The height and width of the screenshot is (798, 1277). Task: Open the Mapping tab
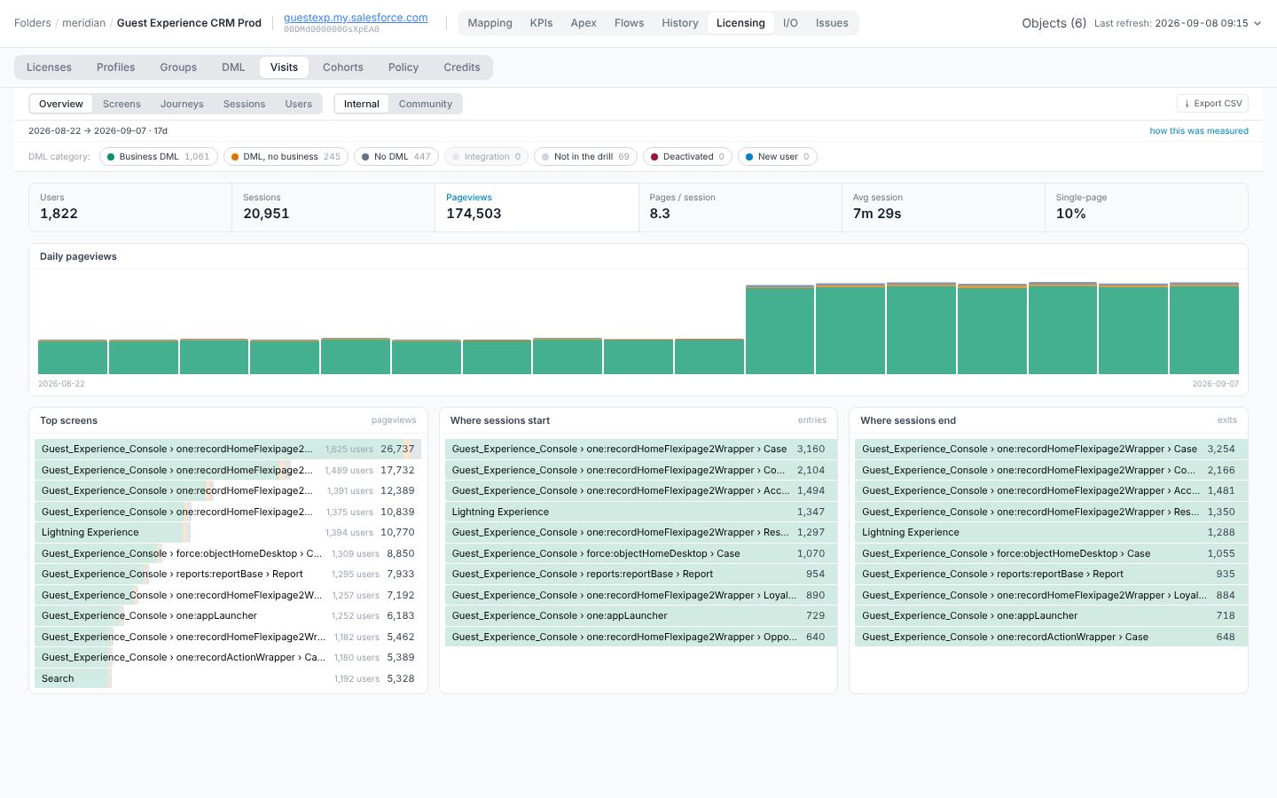pyautogui.click(x=490, y=23)
